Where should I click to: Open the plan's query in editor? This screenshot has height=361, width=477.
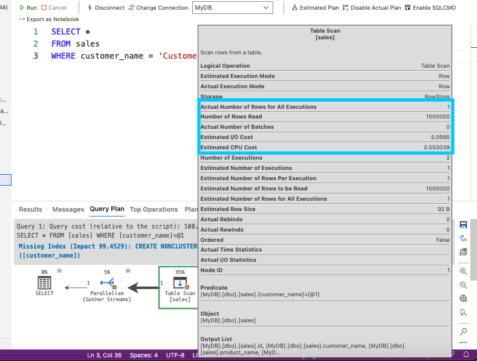[x=463, y=252]
